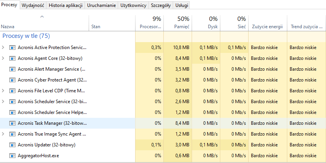Open the Usługi tab
Viewport: 326px width, 163px height.
click(x=182, y=5)
